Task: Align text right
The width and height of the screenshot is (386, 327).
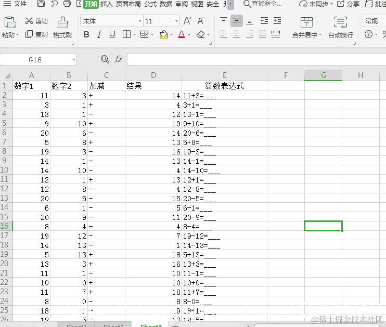Action: tap(250, 34)
